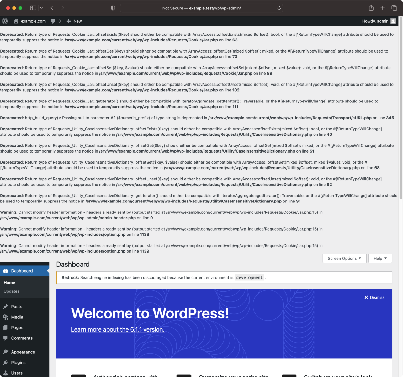
Task: Expand the Screen Options panel
Action: [344, 258]
